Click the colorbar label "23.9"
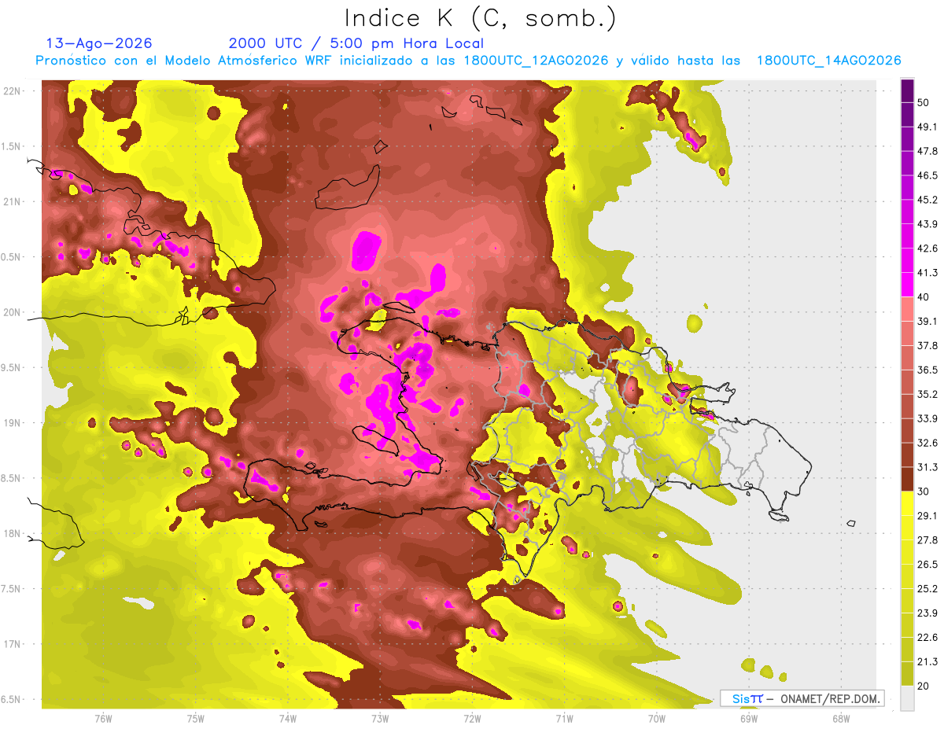Viewport: 944px width, 729px height. (927, 613)
